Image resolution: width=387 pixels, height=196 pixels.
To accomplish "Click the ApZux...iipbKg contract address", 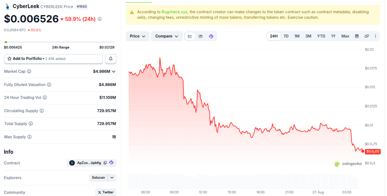I will pos(89,163).
